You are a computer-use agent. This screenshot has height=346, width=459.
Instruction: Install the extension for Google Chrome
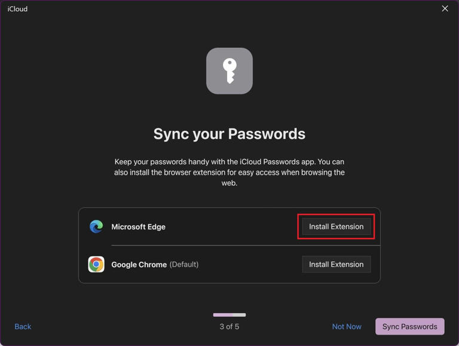coord(336,264)
